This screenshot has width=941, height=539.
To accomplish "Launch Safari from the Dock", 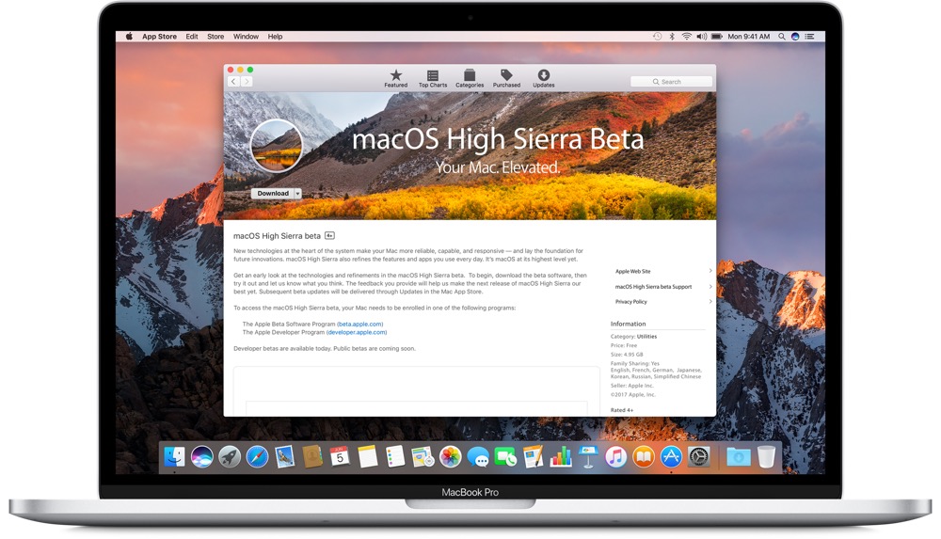I will point(257,457).
